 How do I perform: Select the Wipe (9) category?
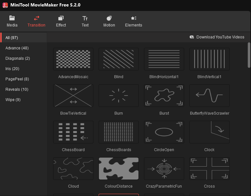point(13,100)
